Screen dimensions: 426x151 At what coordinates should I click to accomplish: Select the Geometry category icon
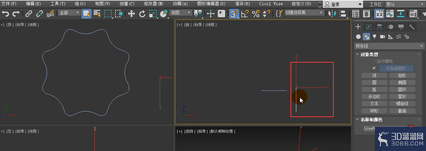pyautogui.click(x=358, y=37)
